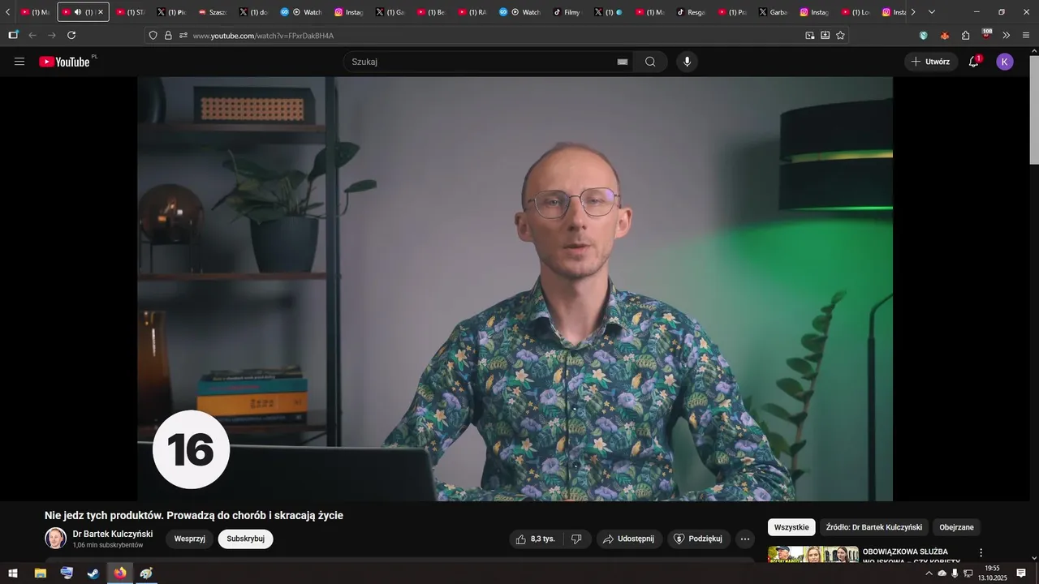Open the Firefox sidebar toggle icon
This screenshot has width=1039, height=584.
[13, 35]
